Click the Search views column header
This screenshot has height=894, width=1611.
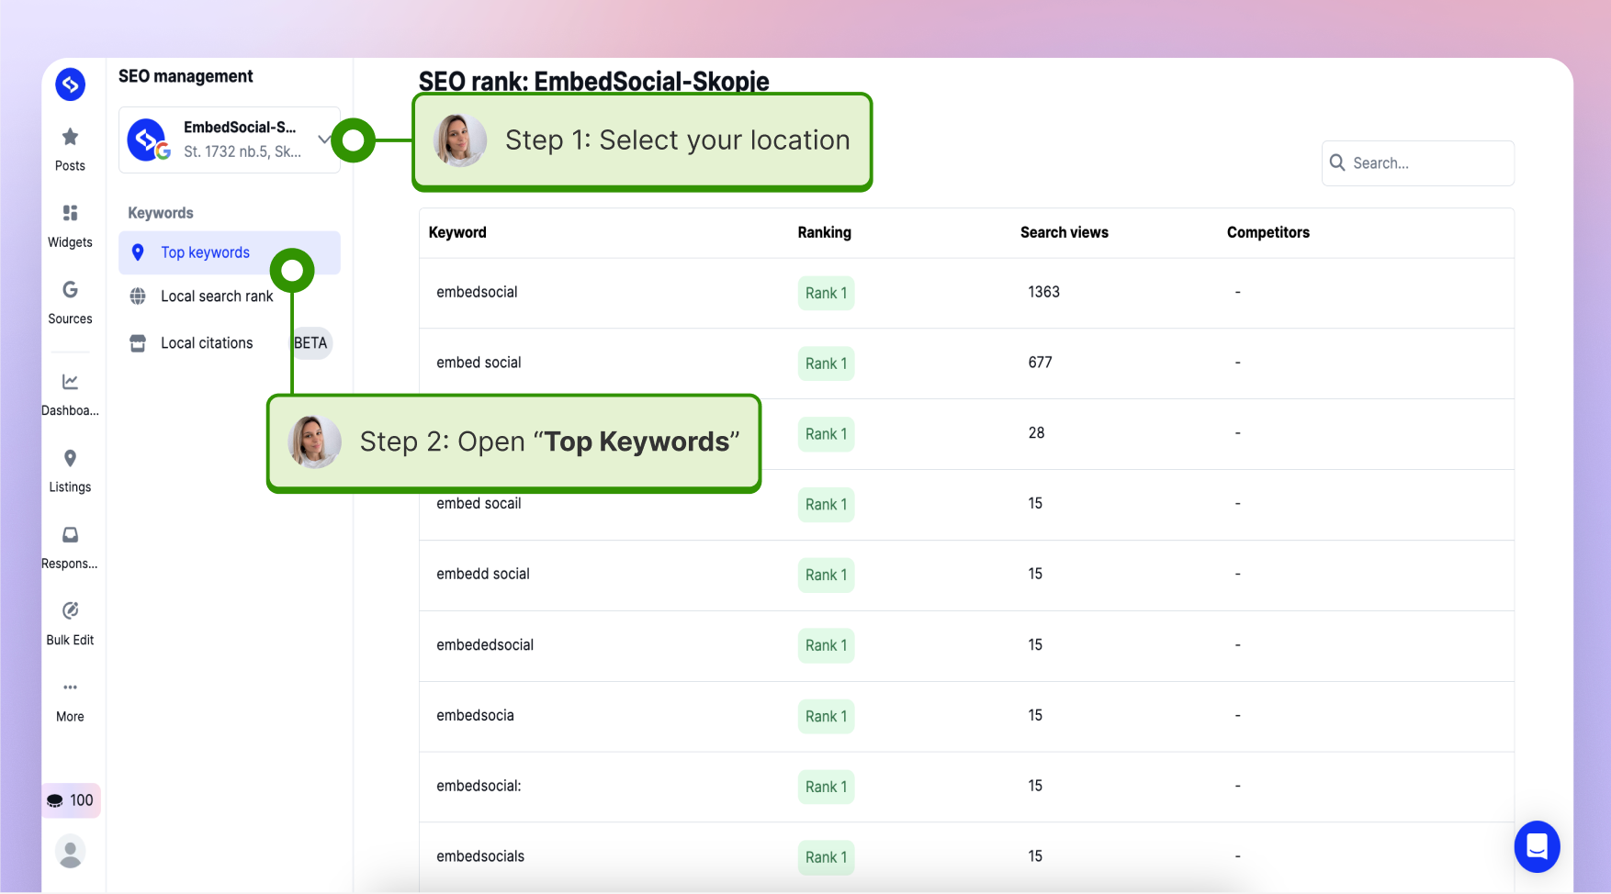pos(1064,233)
